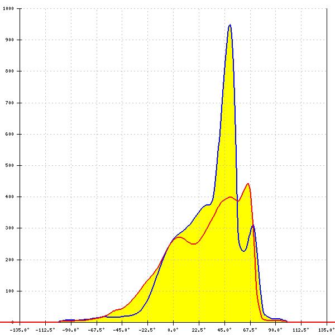The image size is (335, 335).
Task: Click the 67.5° x-axis label
Action: (250, 330)
